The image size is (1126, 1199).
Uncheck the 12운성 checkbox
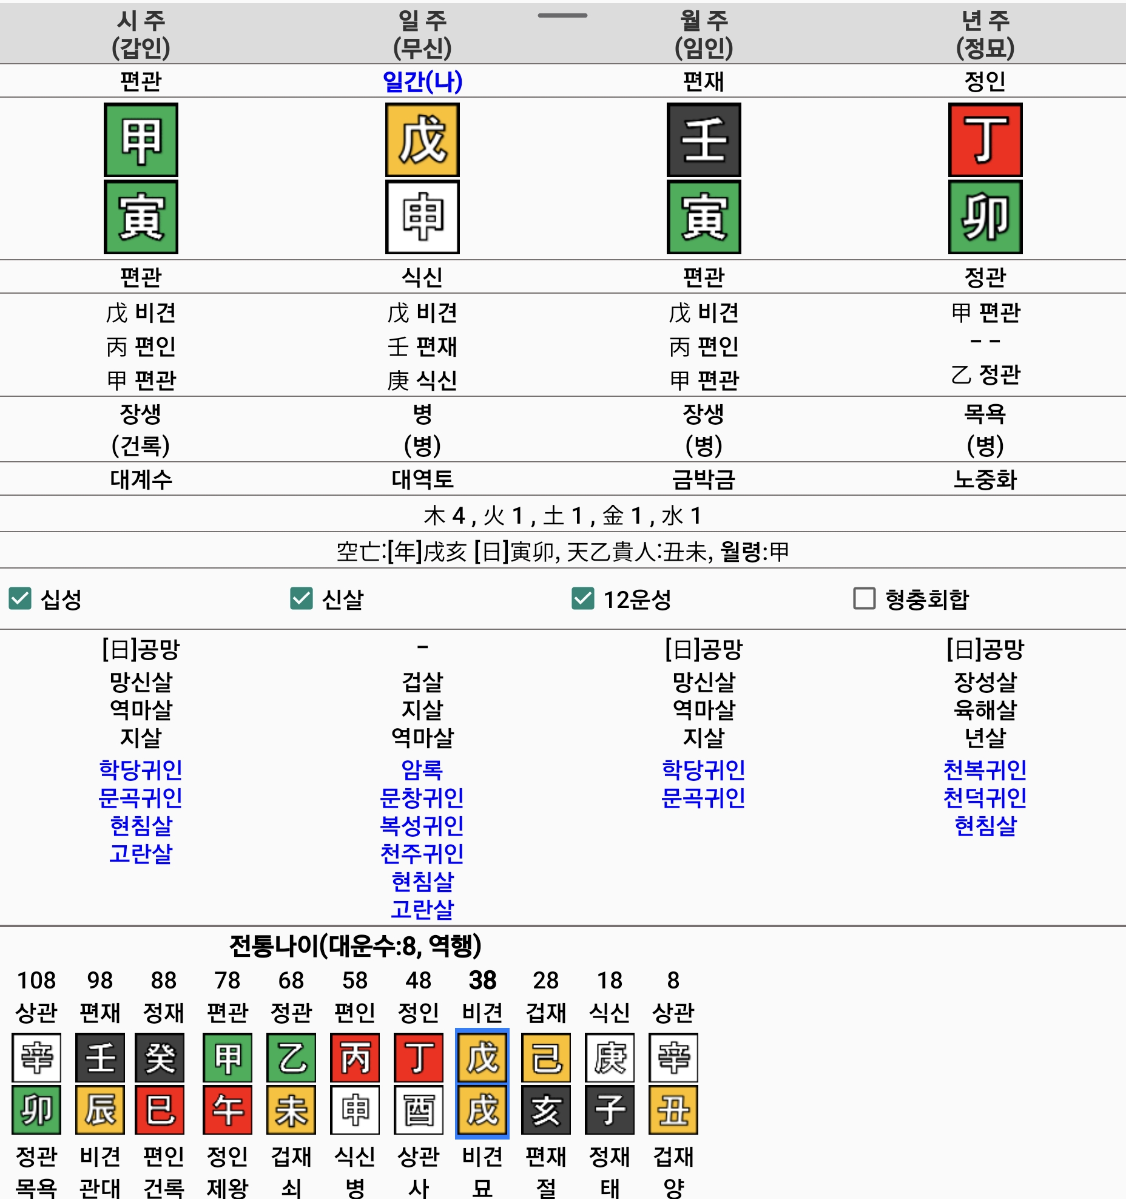pyautogui.click(x=583, y=598)
